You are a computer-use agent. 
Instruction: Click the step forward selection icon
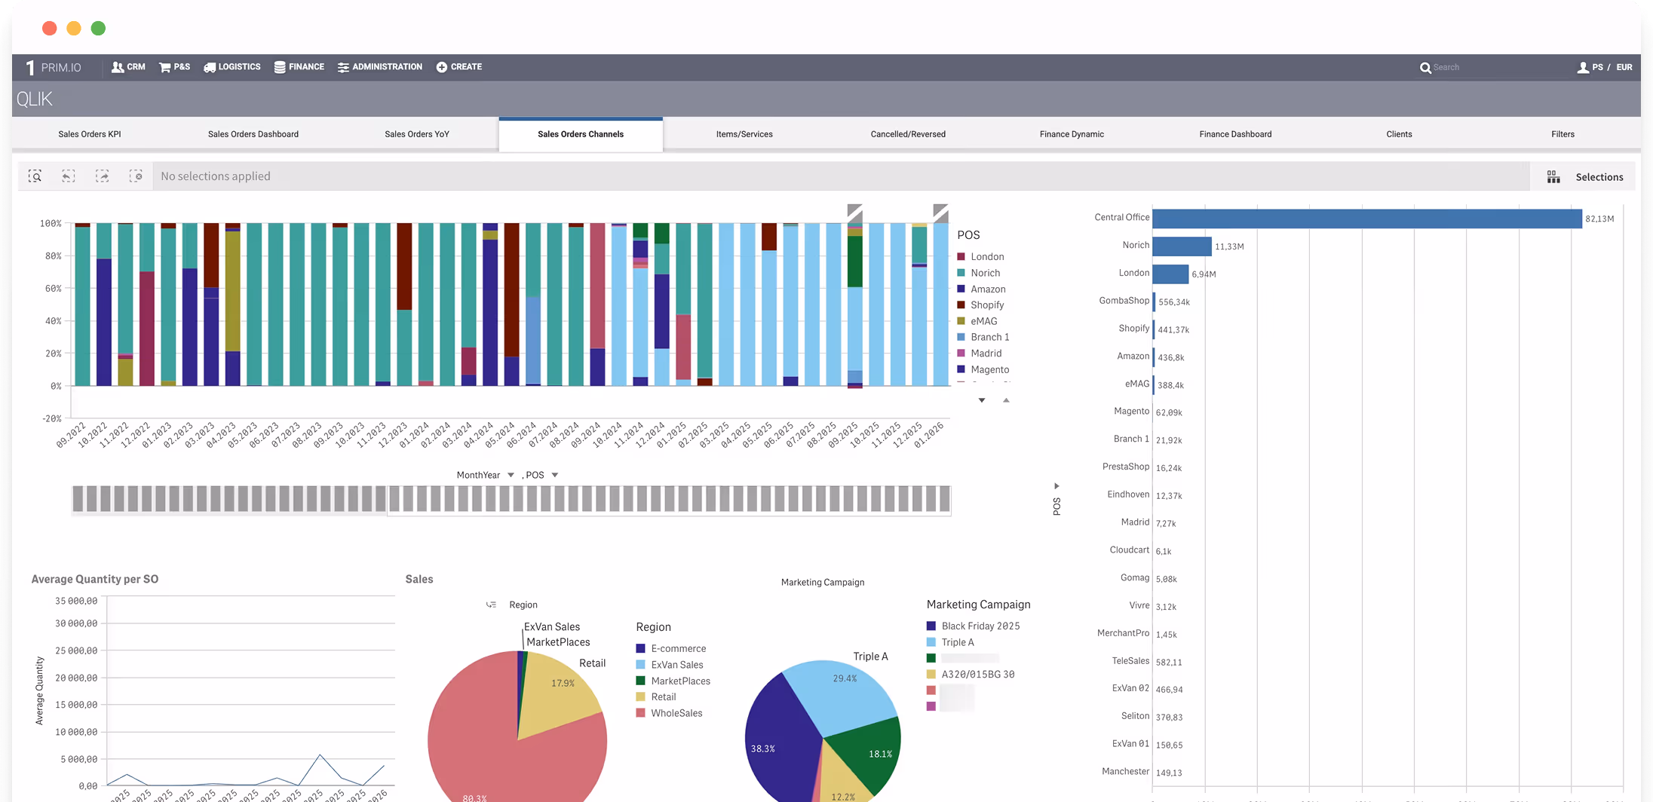pyautogui.click(x=103, y=176)
